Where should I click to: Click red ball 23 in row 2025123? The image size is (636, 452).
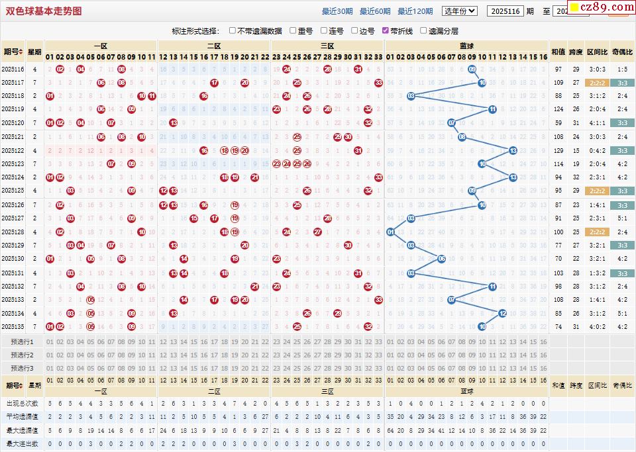click(277, 164)
